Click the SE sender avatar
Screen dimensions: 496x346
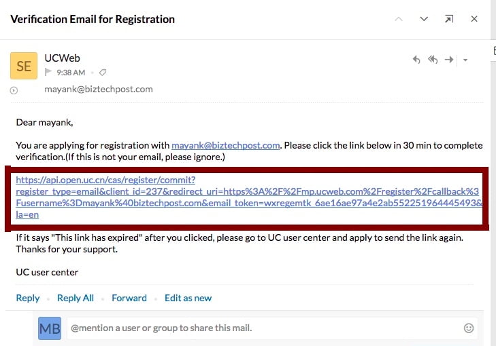pos(24,66)
